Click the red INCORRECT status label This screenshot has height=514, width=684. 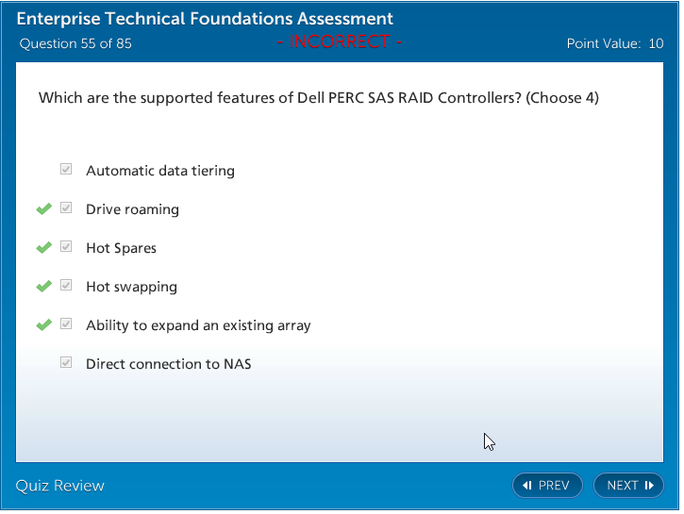pos(340,42)
